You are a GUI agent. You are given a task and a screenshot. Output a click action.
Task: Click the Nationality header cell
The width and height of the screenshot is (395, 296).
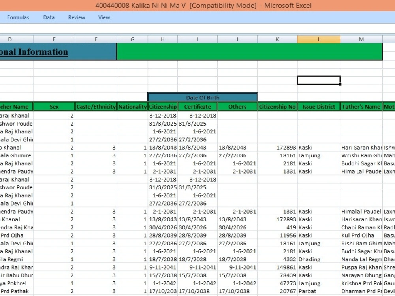(132, 107)
